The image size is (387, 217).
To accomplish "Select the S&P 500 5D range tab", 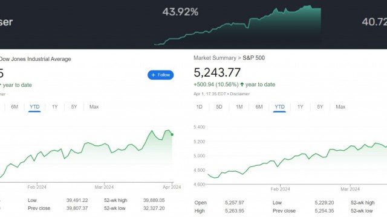I will 219,107.
